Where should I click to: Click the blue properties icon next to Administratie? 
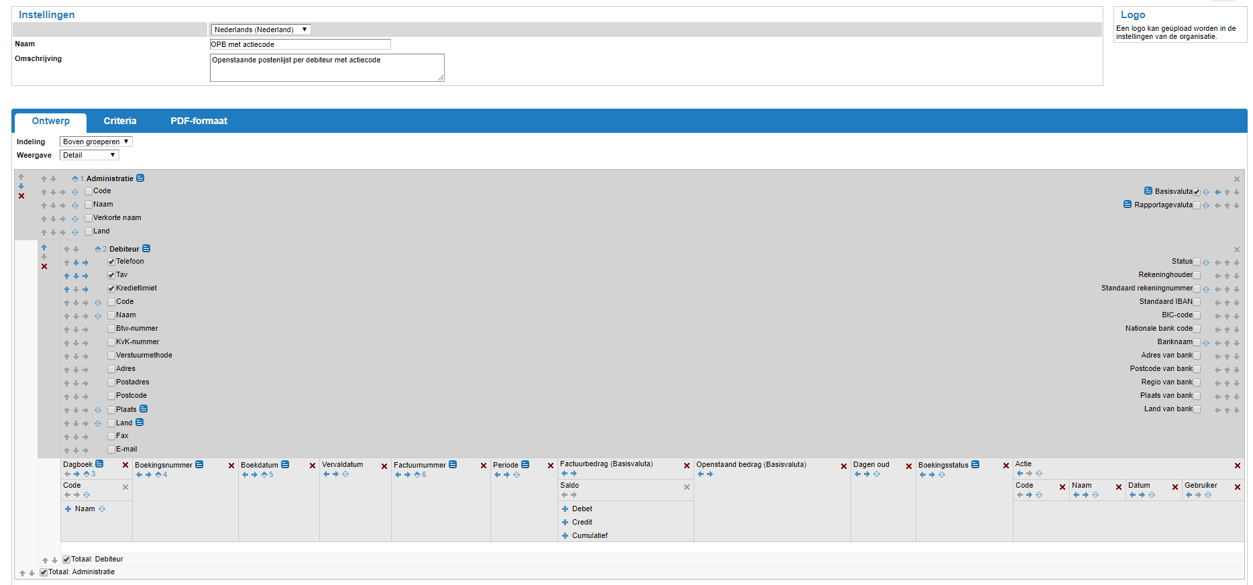click(x=140, y=178)
